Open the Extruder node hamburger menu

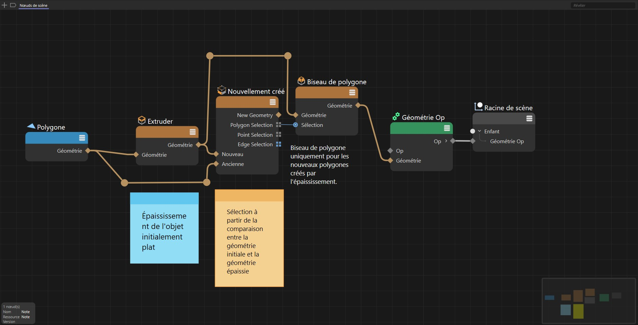click(x=192, y=132)
